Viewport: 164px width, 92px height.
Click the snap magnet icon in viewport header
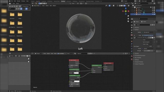point(81,3)
